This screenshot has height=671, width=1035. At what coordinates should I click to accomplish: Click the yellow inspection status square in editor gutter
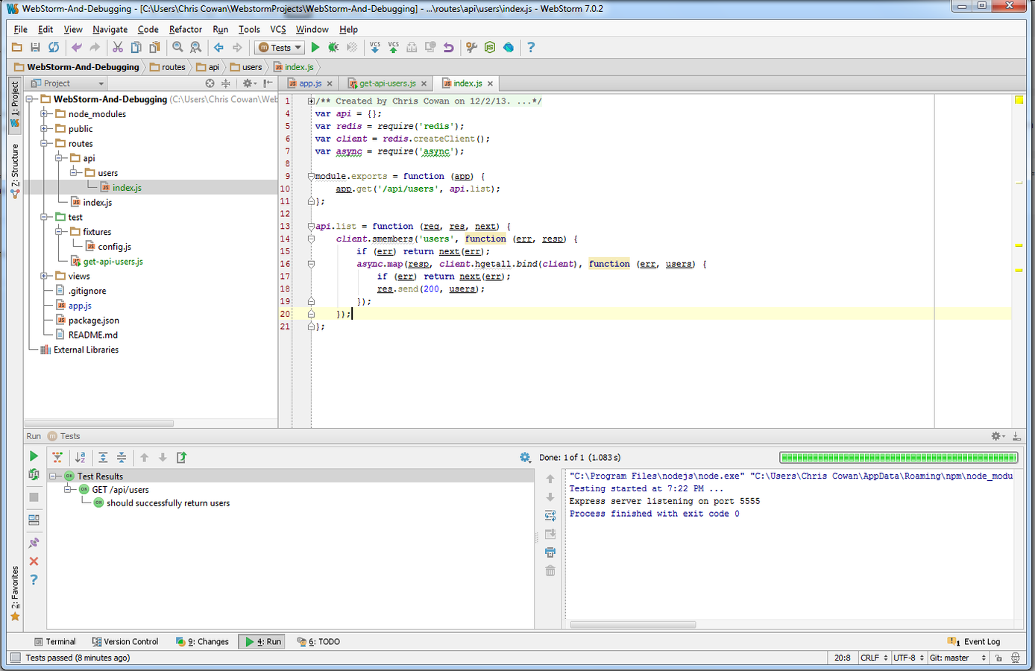[1019, 100]
